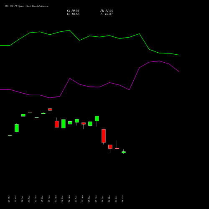Viewport: 209px width, 209px height.
Task: Select the '24 Nov' date label
Action: pyautogui.click(x=69, y=199)
